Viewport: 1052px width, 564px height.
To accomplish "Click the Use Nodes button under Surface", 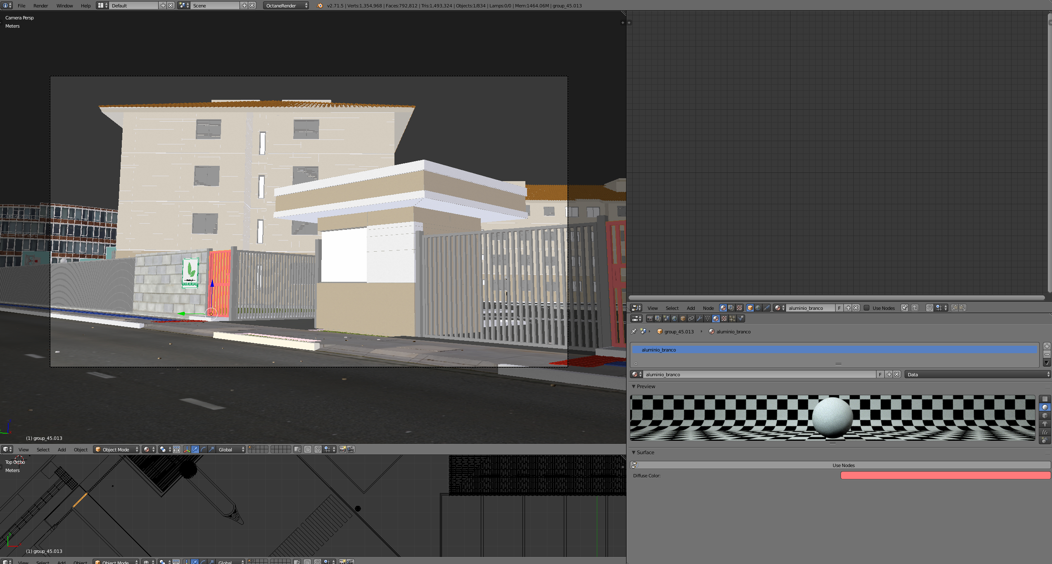I will pos(843,465).
